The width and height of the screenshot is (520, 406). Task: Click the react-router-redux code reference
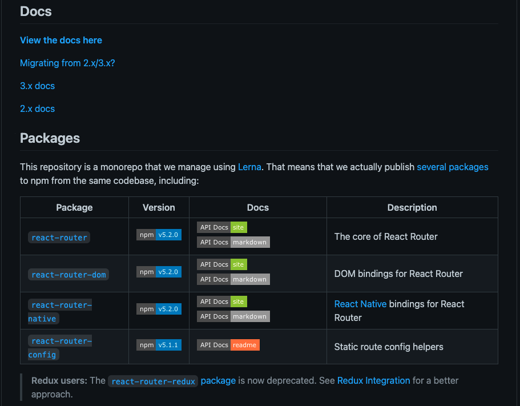click(x=153, y=381)
